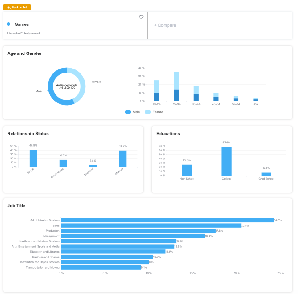Click the Installation and Repair Services bar
The width and height of the screenshot is (298, 294).
105,262
